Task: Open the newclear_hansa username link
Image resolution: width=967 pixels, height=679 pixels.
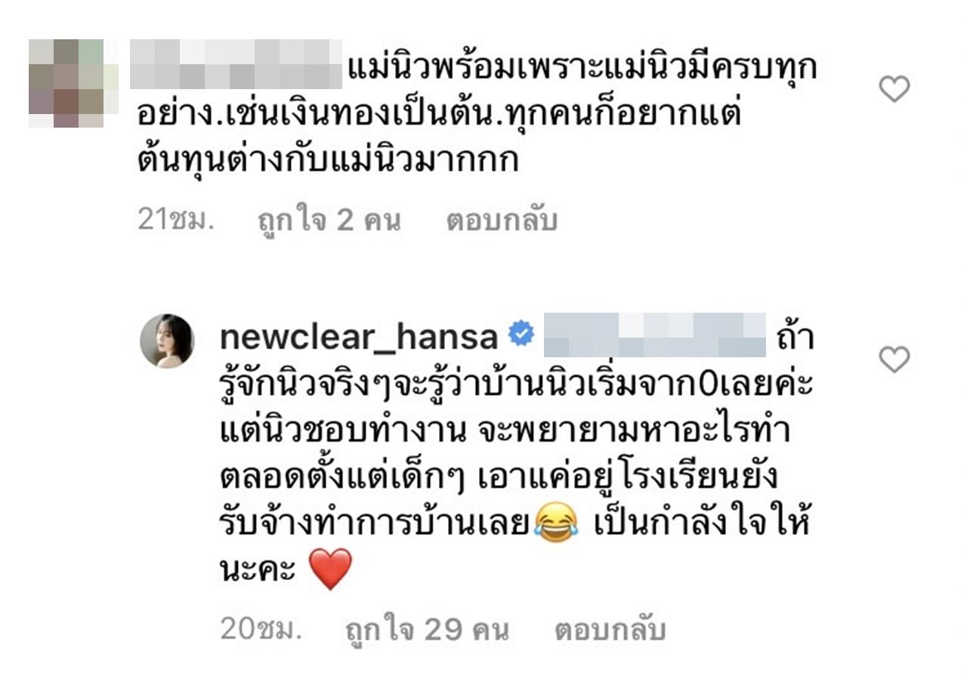Action: [358, 337]
